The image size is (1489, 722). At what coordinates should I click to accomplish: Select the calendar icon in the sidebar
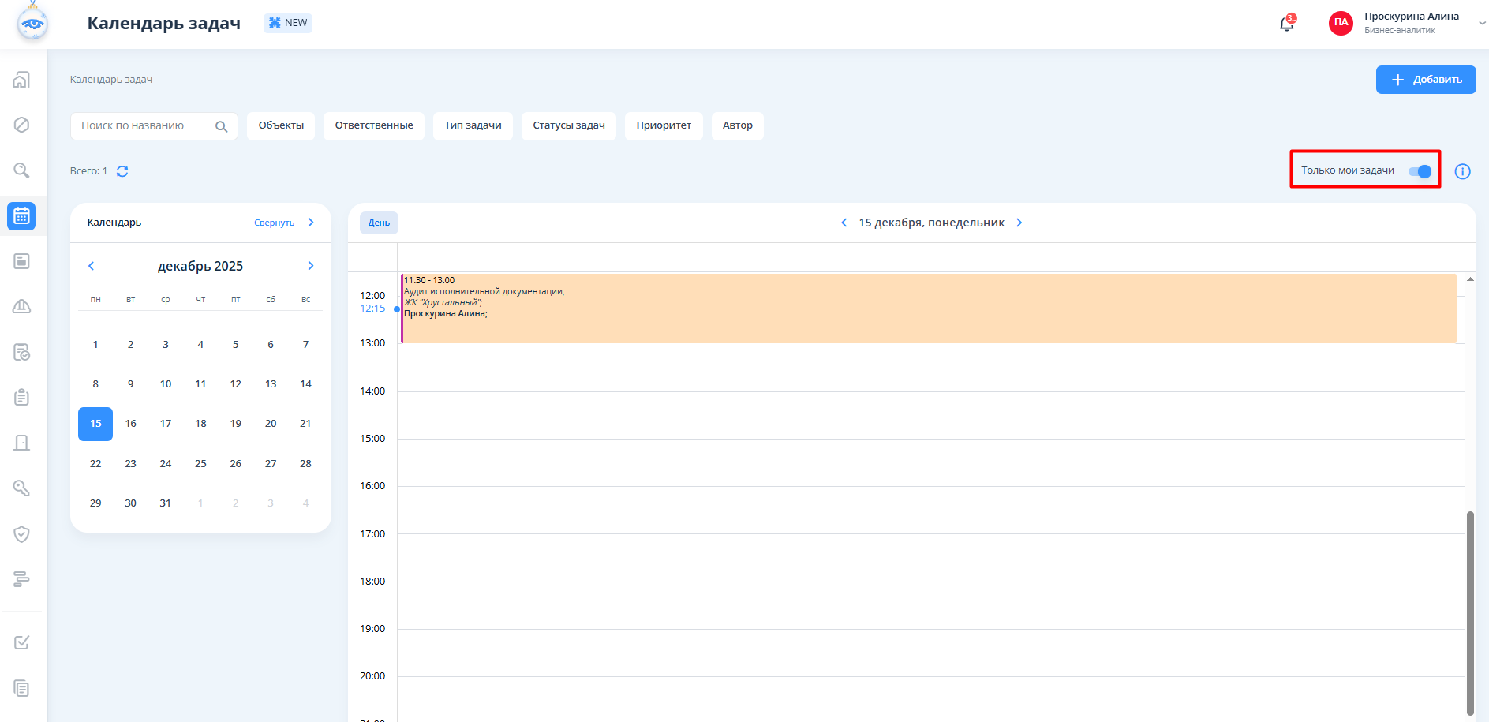click(x=22, y=215)
